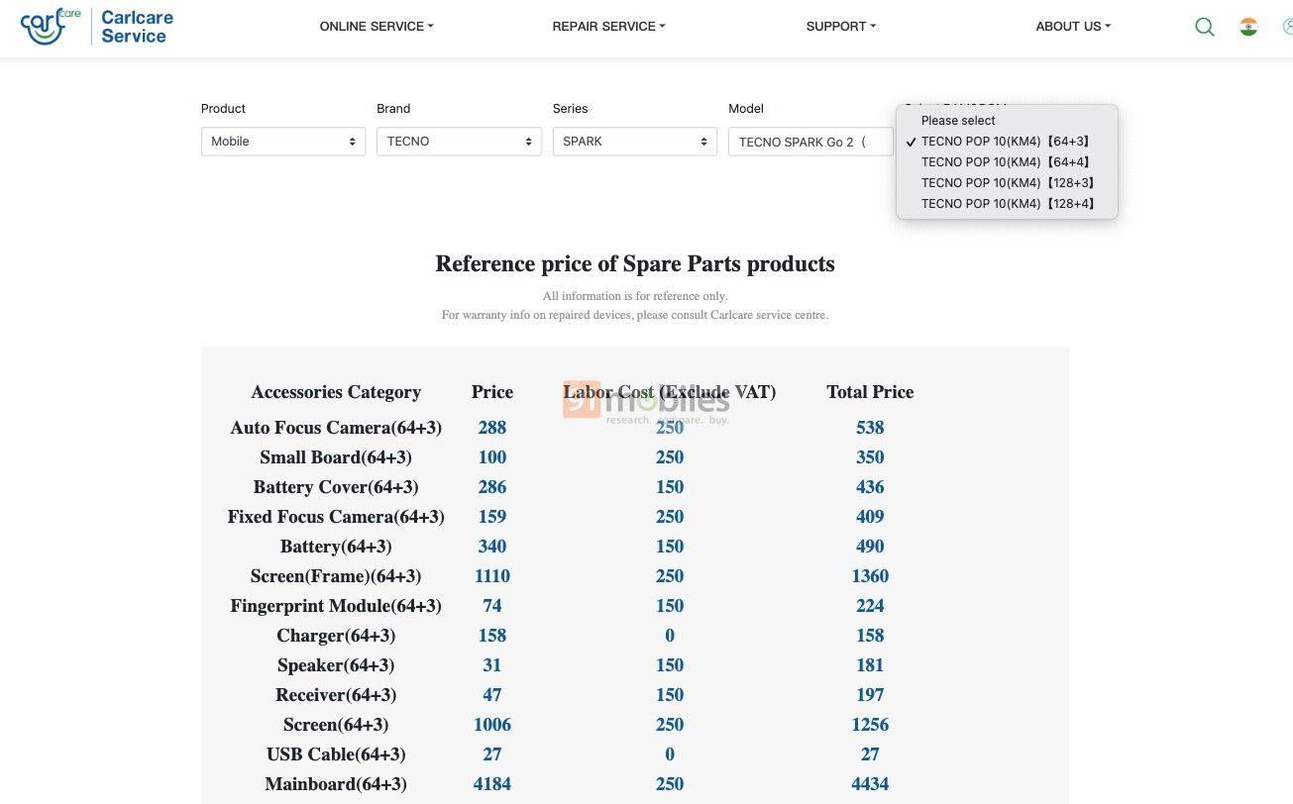This screenshot has height=804, width=1293.
Task: Click the USB Cable(64+3) row label
Action: point(336,754)
